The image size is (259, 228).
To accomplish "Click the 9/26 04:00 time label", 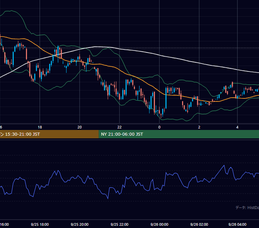I will (x=237, y=224).
